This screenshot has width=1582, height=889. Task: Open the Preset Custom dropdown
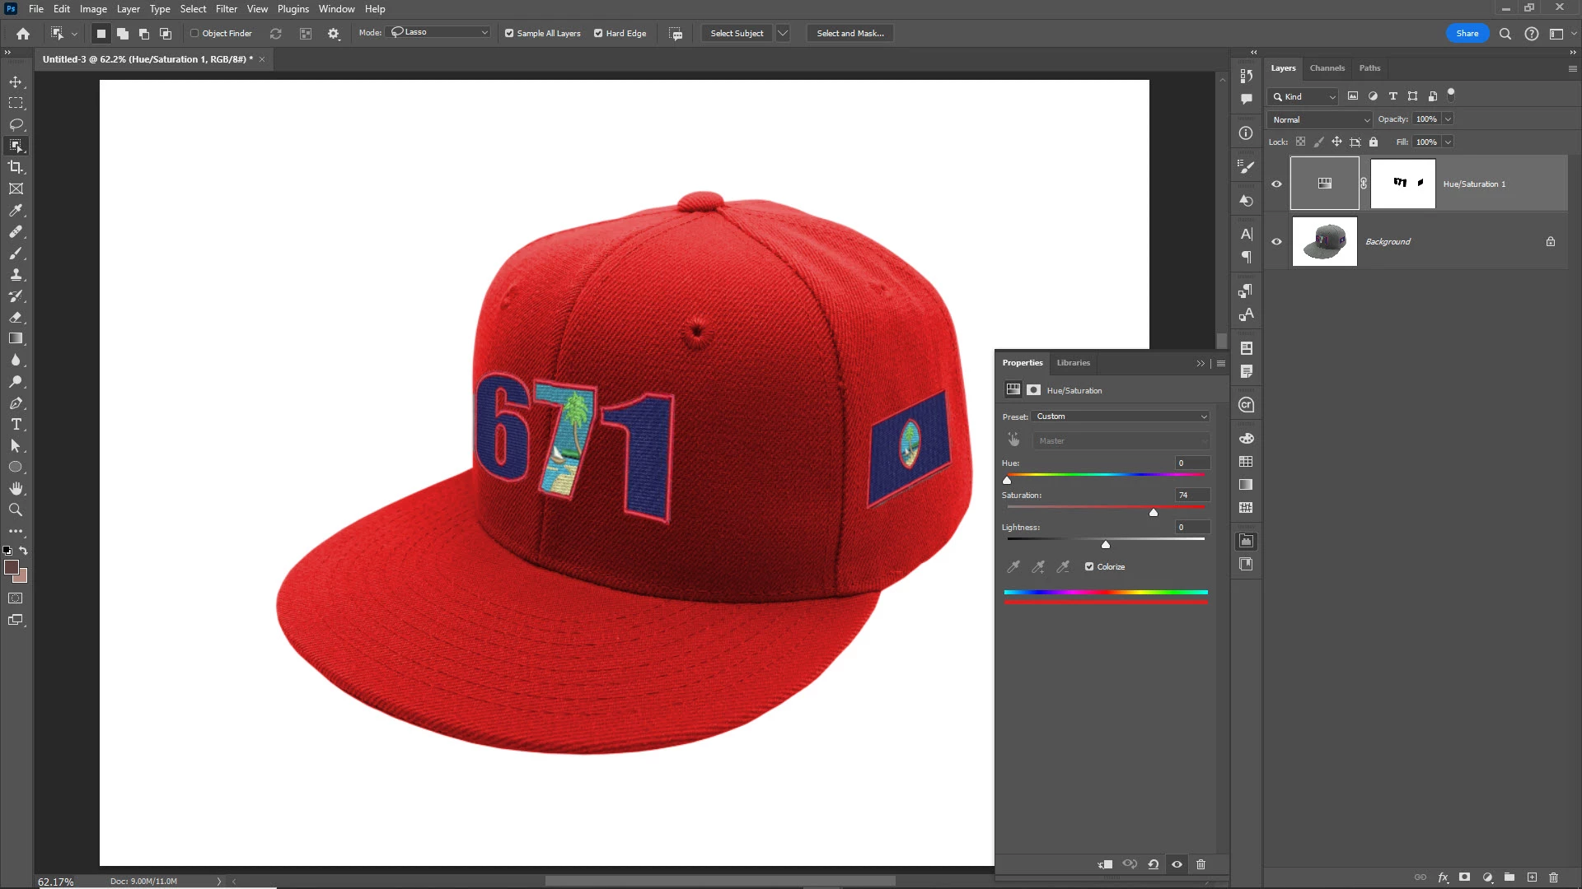[1121, 417]
